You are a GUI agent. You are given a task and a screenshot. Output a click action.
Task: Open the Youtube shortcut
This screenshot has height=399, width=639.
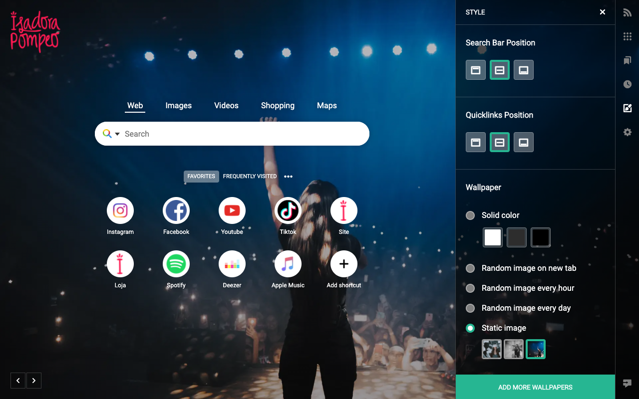click(232, 210)
